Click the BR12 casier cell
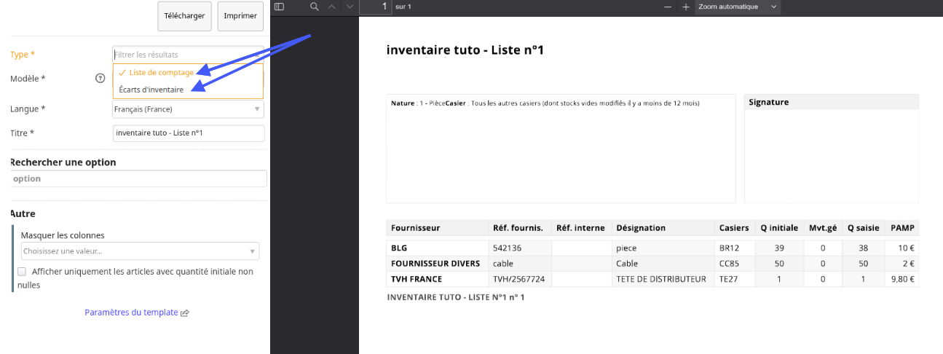The width and height of the screenshot is (943, 354). [734, 248]
